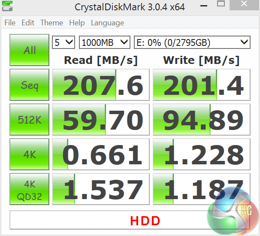Start the 512K test
260x236 pixels.
pyautogui.click(x=29, y=120)
